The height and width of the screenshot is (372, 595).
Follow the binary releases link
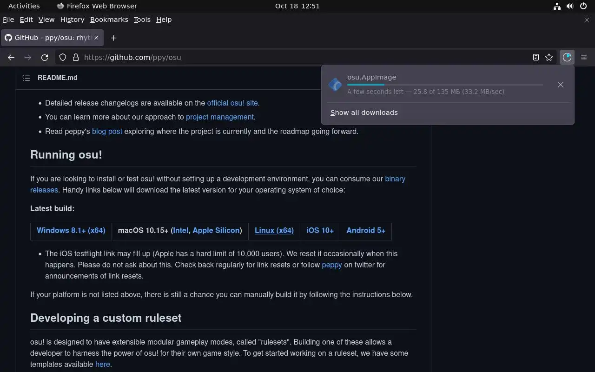click(x=395, y=179)
